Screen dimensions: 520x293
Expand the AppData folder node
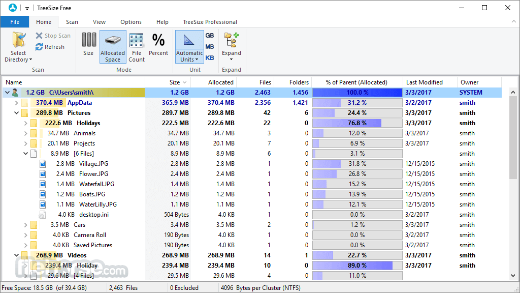[16, 103]
